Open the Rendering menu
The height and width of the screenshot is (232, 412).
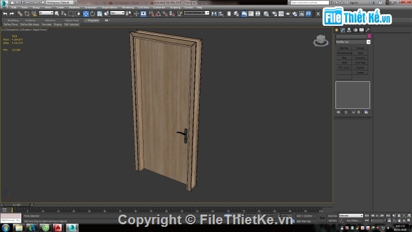128,7
